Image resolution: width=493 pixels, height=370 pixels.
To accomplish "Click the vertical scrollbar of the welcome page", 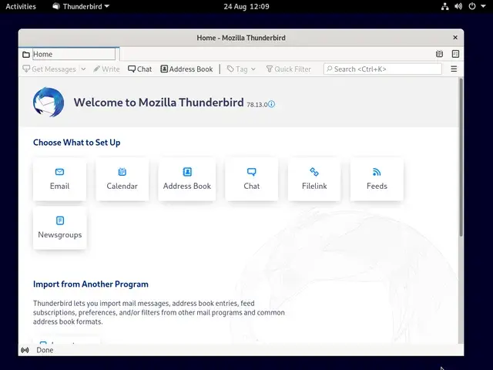I will coord(461,157).
